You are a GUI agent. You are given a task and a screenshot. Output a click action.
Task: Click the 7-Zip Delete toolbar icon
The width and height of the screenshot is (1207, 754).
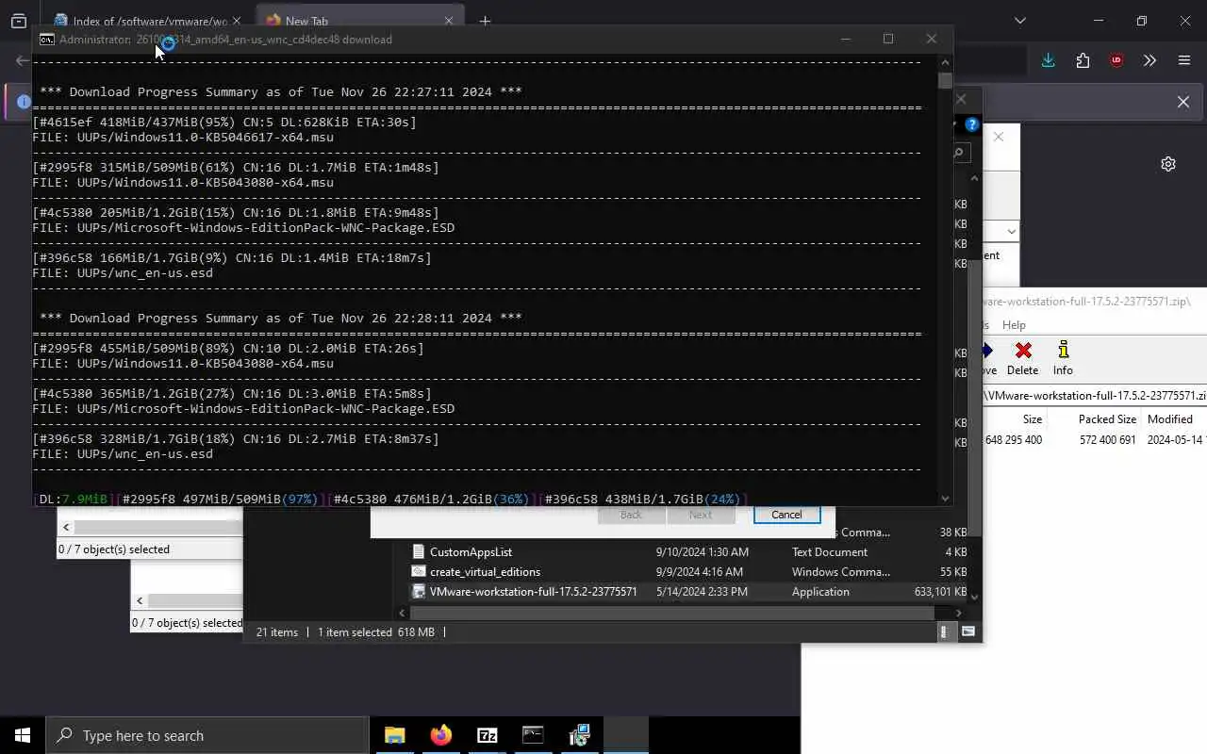[x=1022, y=358]
